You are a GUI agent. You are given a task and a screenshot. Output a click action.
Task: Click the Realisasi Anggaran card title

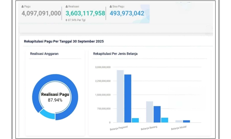pyautogui.click(x=44, y=54)
